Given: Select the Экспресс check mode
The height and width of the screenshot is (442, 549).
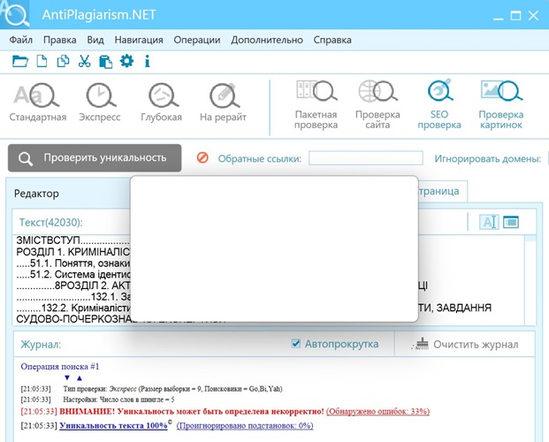Looking at the screenshot, I should point(100,102).
